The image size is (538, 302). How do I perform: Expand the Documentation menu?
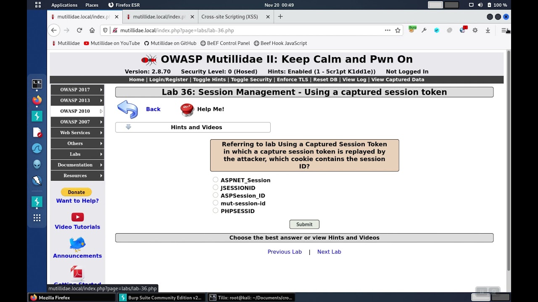(77, 165)
